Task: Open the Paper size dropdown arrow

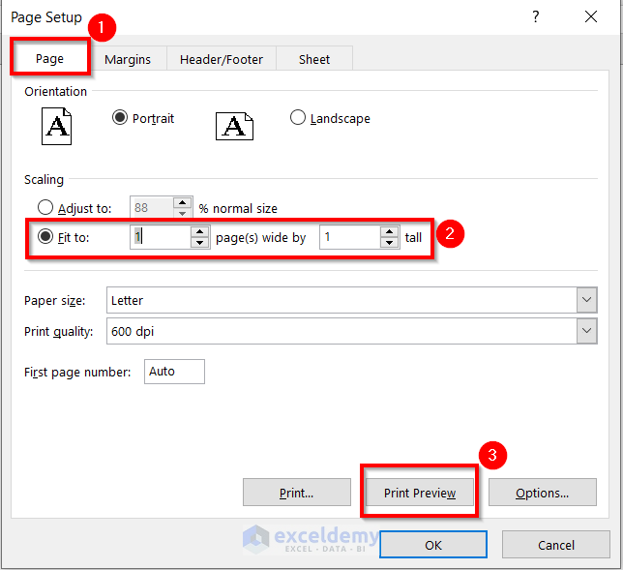Action: (586, 300)
